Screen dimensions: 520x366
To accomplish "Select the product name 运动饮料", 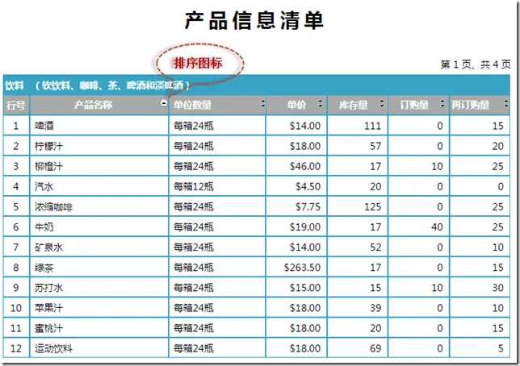I will (53, 348).
